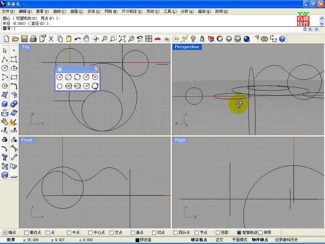Image resolution: width=325 pixels, height=244 pixels.
Task: Enable the 垂点 osnap checkbox
Action: pos(133,233)
